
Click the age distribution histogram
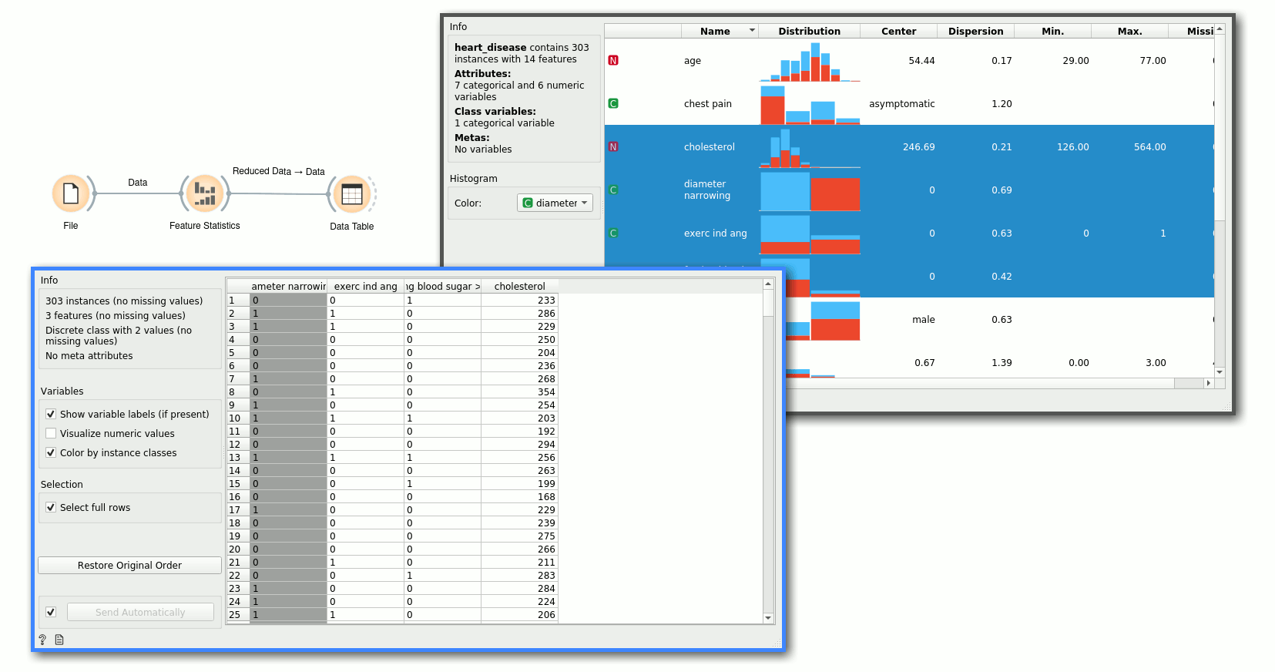(810, 62)
